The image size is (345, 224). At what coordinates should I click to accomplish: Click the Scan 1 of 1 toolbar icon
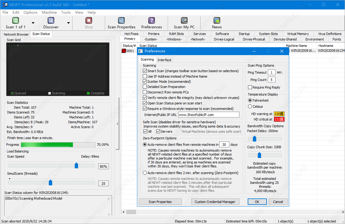[15, 21]
